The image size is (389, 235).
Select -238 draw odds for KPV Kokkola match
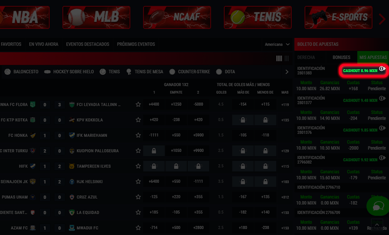click(176, 119)
